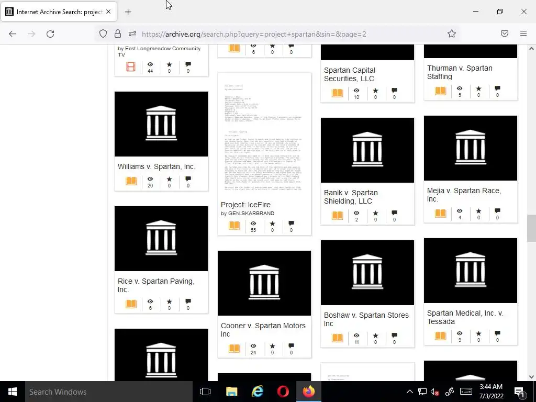This screenshot has width=536, height=402.
Task: Open Mejia v. Spartan Race thumbnail
Action: tap(471, 148)
